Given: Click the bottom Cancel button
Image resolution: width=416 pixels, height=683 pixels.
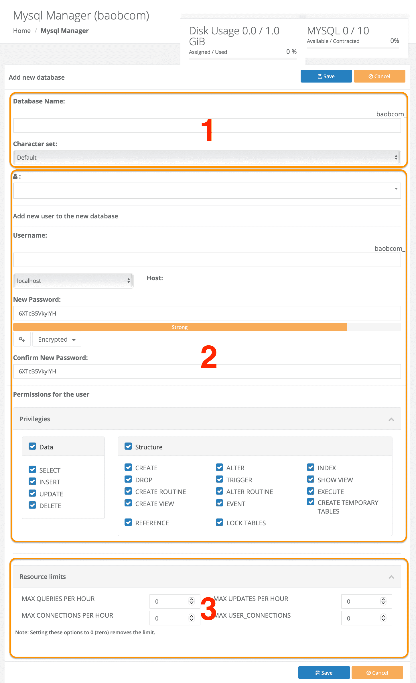Looking at the screenshot, I should coord(377,673).
